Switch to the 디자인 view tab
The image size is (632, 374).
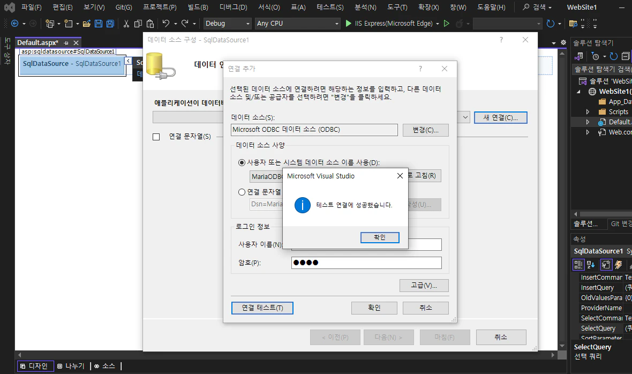pos(35,366)
